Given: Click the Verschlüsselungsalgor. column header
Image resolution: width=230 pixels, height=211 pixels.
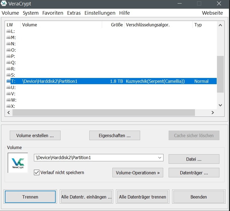Looking at the screenshot, I should tap(158, 25).
